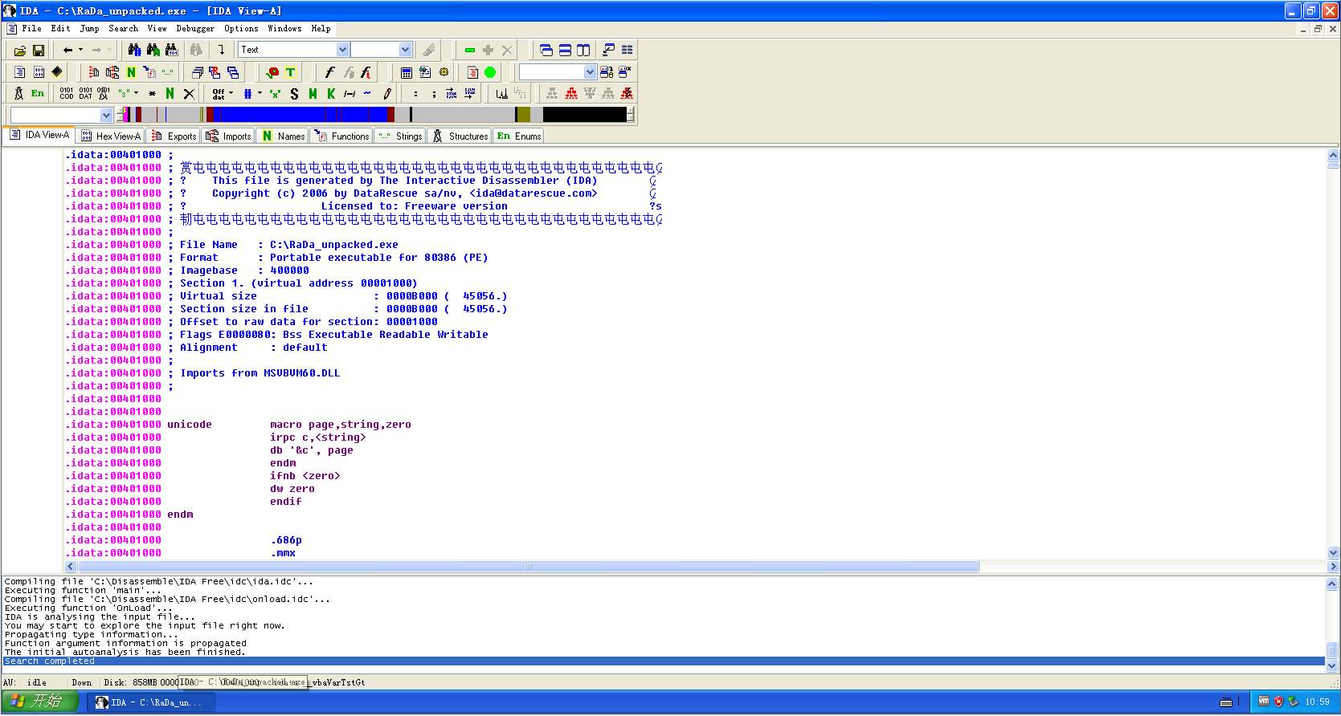This screenshot has width=1341, height=716.
Task: Open the Debugger menu
Action: [195, 28]
